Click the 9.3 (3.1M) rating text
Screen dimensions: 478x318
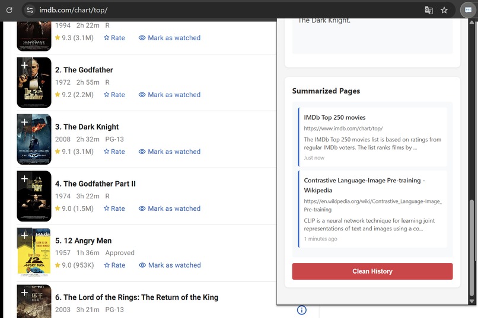pyautogui.click(x=74, y=38)
